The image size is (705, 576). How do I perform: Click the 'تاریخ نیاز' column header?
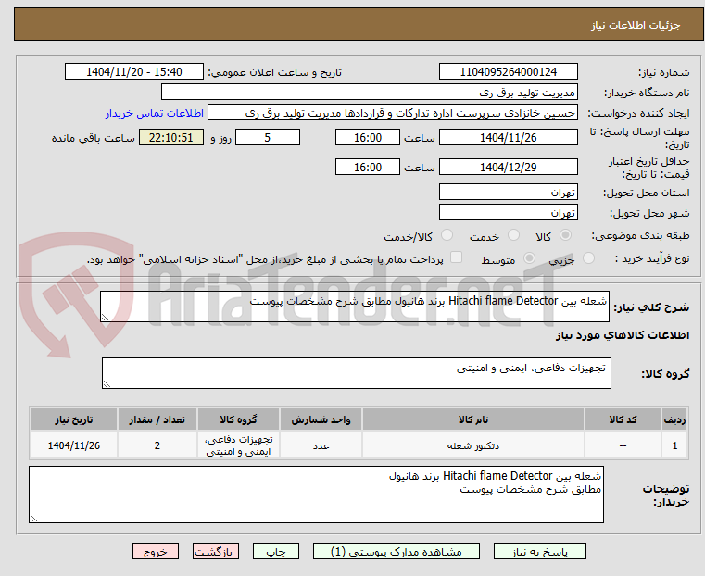click(74, 419)
